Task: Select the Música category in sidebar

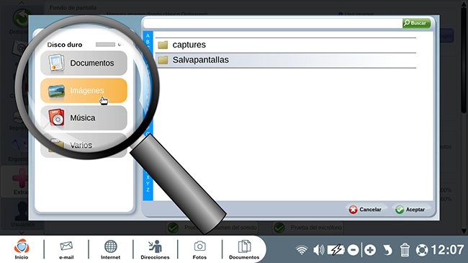Action: 84,117
